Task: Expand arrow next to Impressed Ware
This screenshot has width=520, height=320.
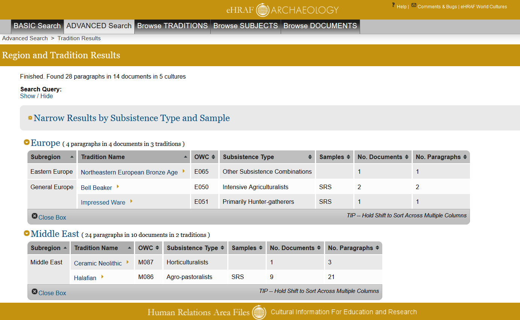Action: click(131, 201)
